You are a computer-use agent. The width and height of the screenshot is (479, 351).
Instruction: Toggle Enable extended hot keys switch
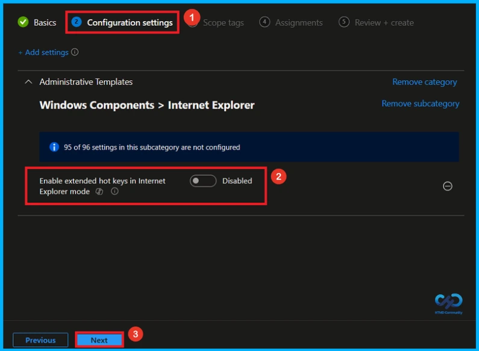pyautogui.click(x=203, y=181)
